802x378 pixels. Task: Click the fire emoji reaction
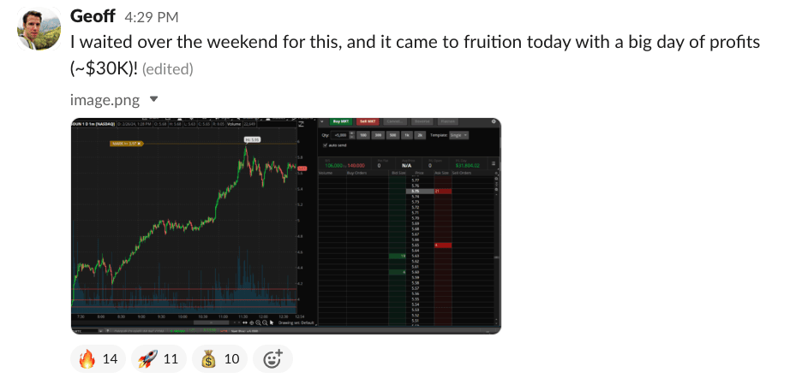coord(96,359)
